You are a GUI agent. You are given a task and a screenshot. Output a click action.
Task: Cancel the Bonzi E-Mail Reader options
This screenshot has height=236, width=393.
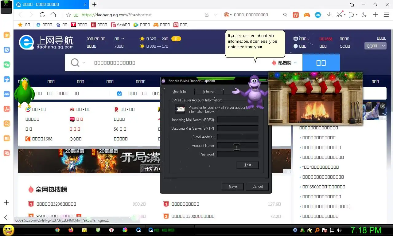point(257,187)
